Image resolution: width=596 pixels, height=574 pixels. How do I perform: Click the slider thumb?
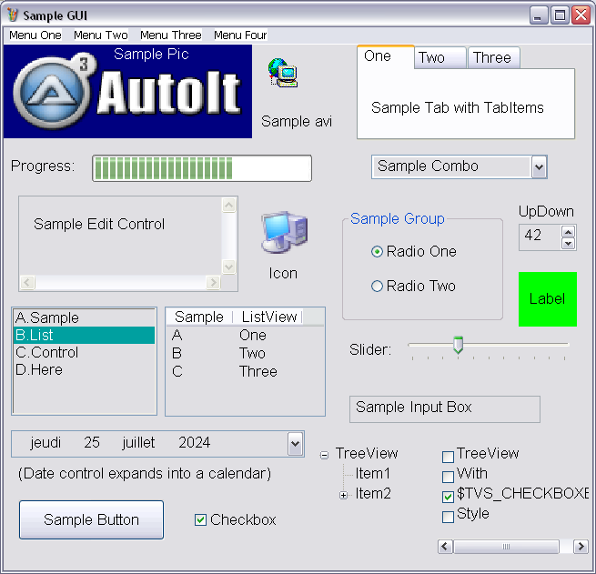(x=458, y=345)
